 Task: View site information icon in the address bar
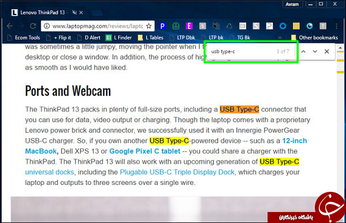(47, 26)
